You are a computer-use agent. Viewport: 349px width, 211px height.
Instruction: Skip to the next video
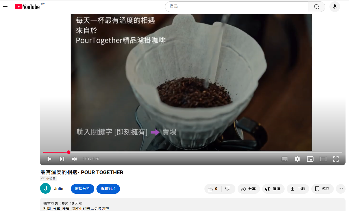click(62, 159)
